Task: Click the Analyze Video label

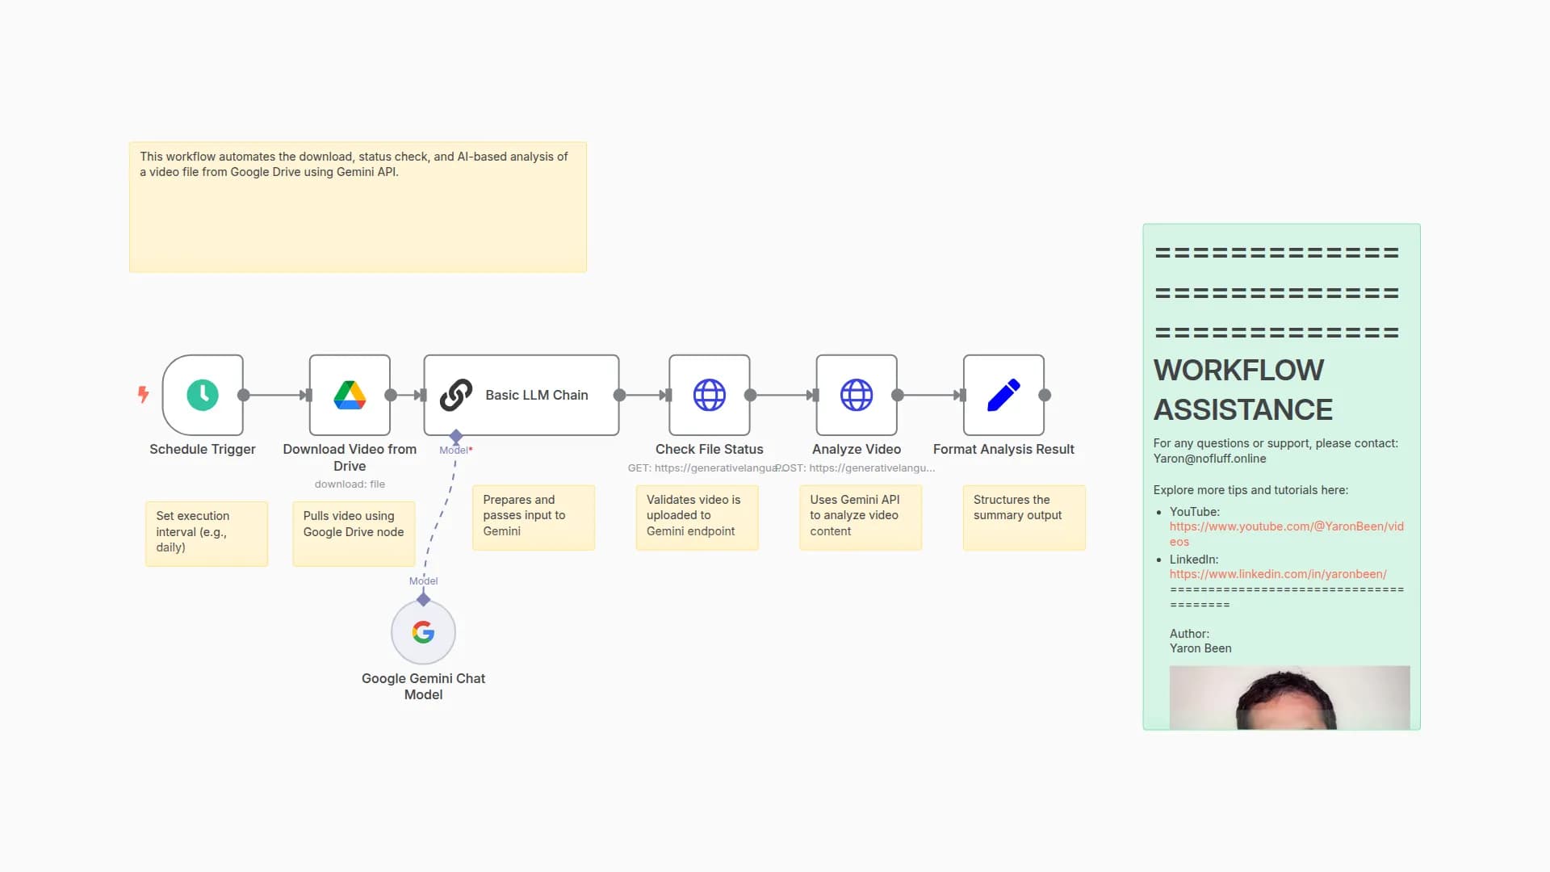Action: (857, 449)
